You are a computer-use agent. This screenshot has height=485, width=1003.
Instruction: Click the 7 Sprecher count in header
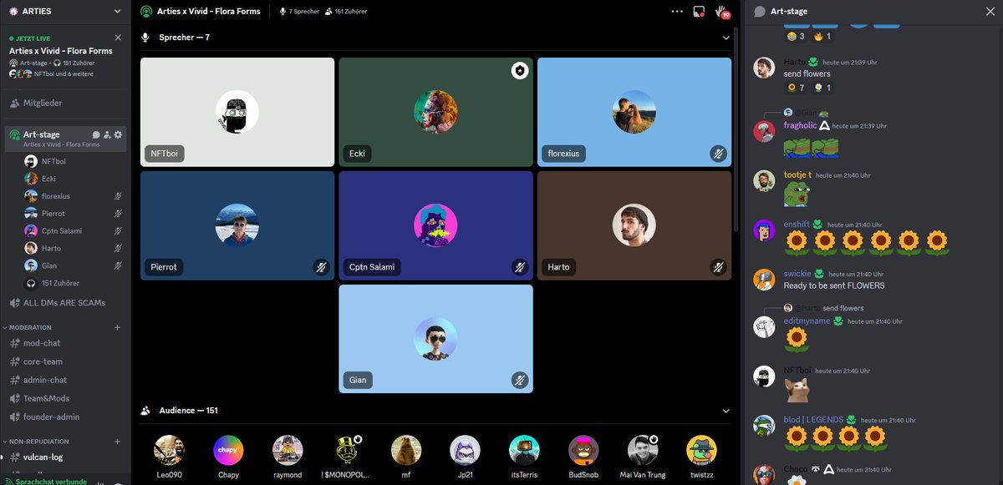[x=299, y=12]
